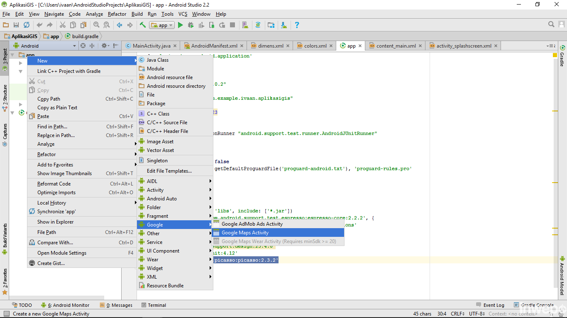Open the AVD Manager icon
Viewport: 567px width, 318px height.
pos(245,25)
